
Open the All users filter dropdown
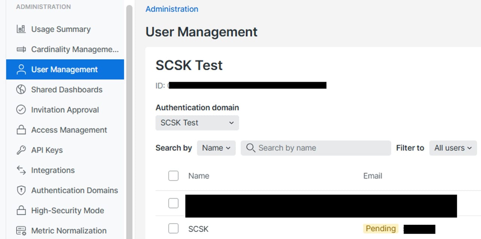click(x=453, y=148)
